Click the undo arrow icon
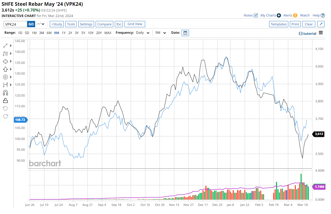Screen dimensions: 331x214 (x=6, y=108)
